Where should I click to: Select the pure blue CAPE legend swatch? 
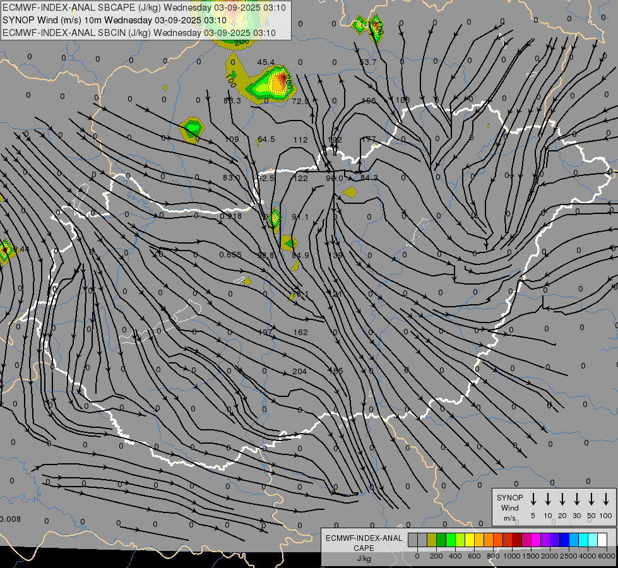(x=564, y=540)
